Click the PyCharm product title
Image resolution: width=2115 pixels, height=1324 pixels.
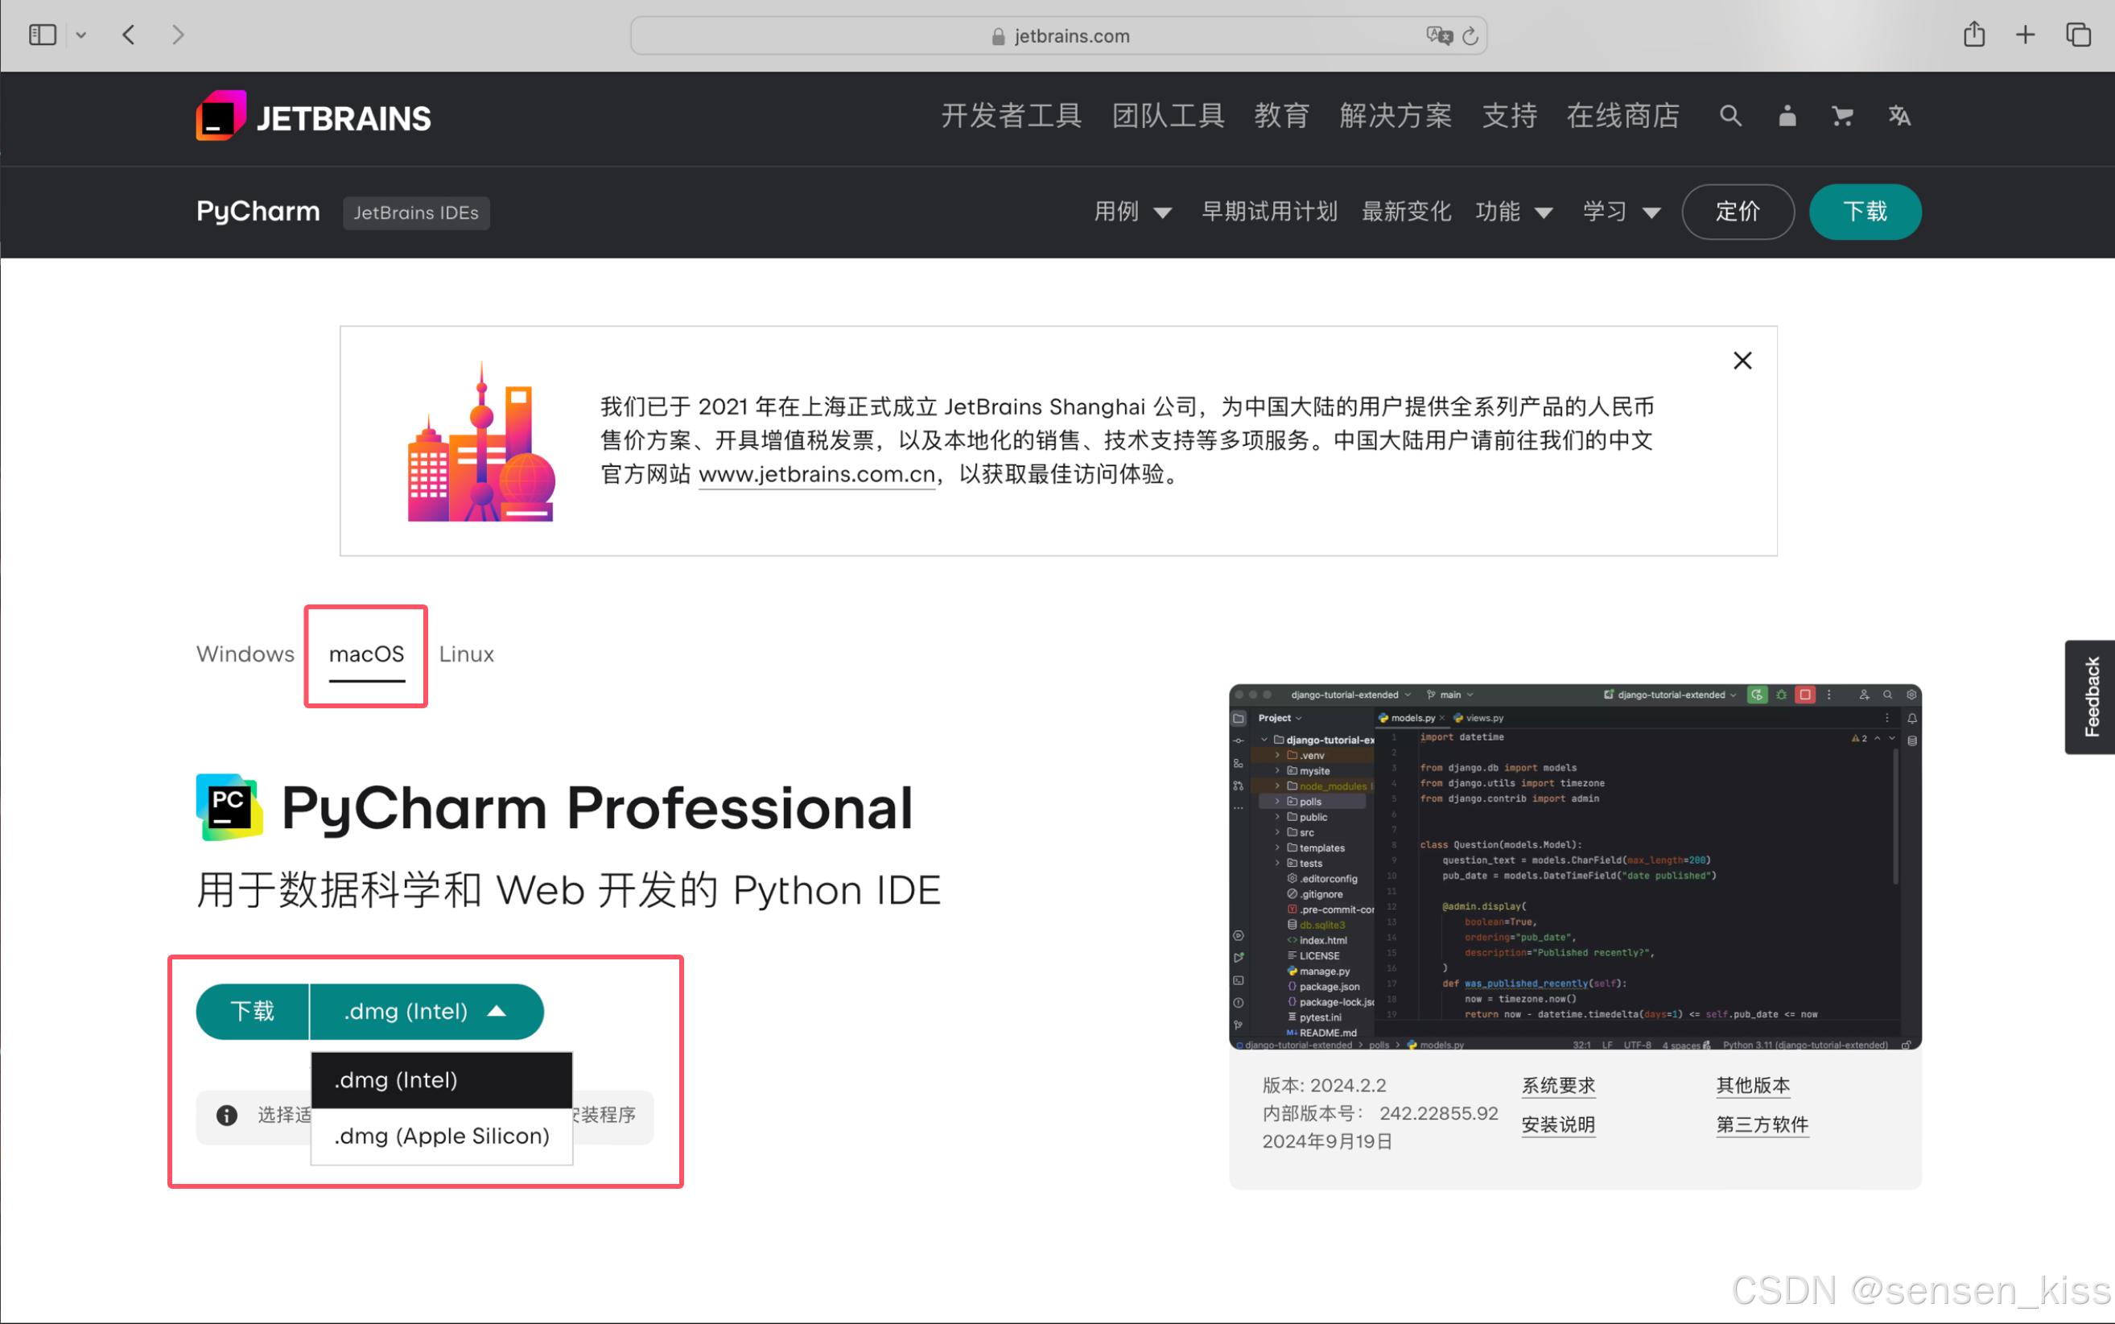coord(258,211)
